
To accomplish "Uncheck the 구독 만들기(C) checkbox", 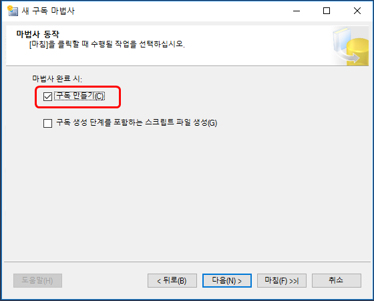I will [x=47, y=97].
